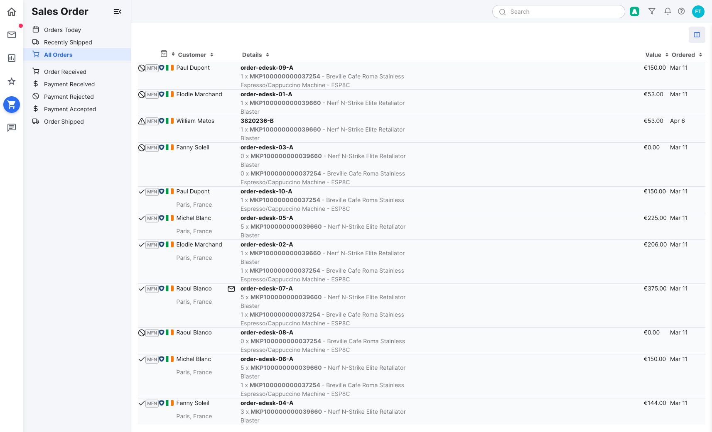Sort the Details column
Image resolution: width=712 pixels, height=432 pixels.
tap(255, 55)
